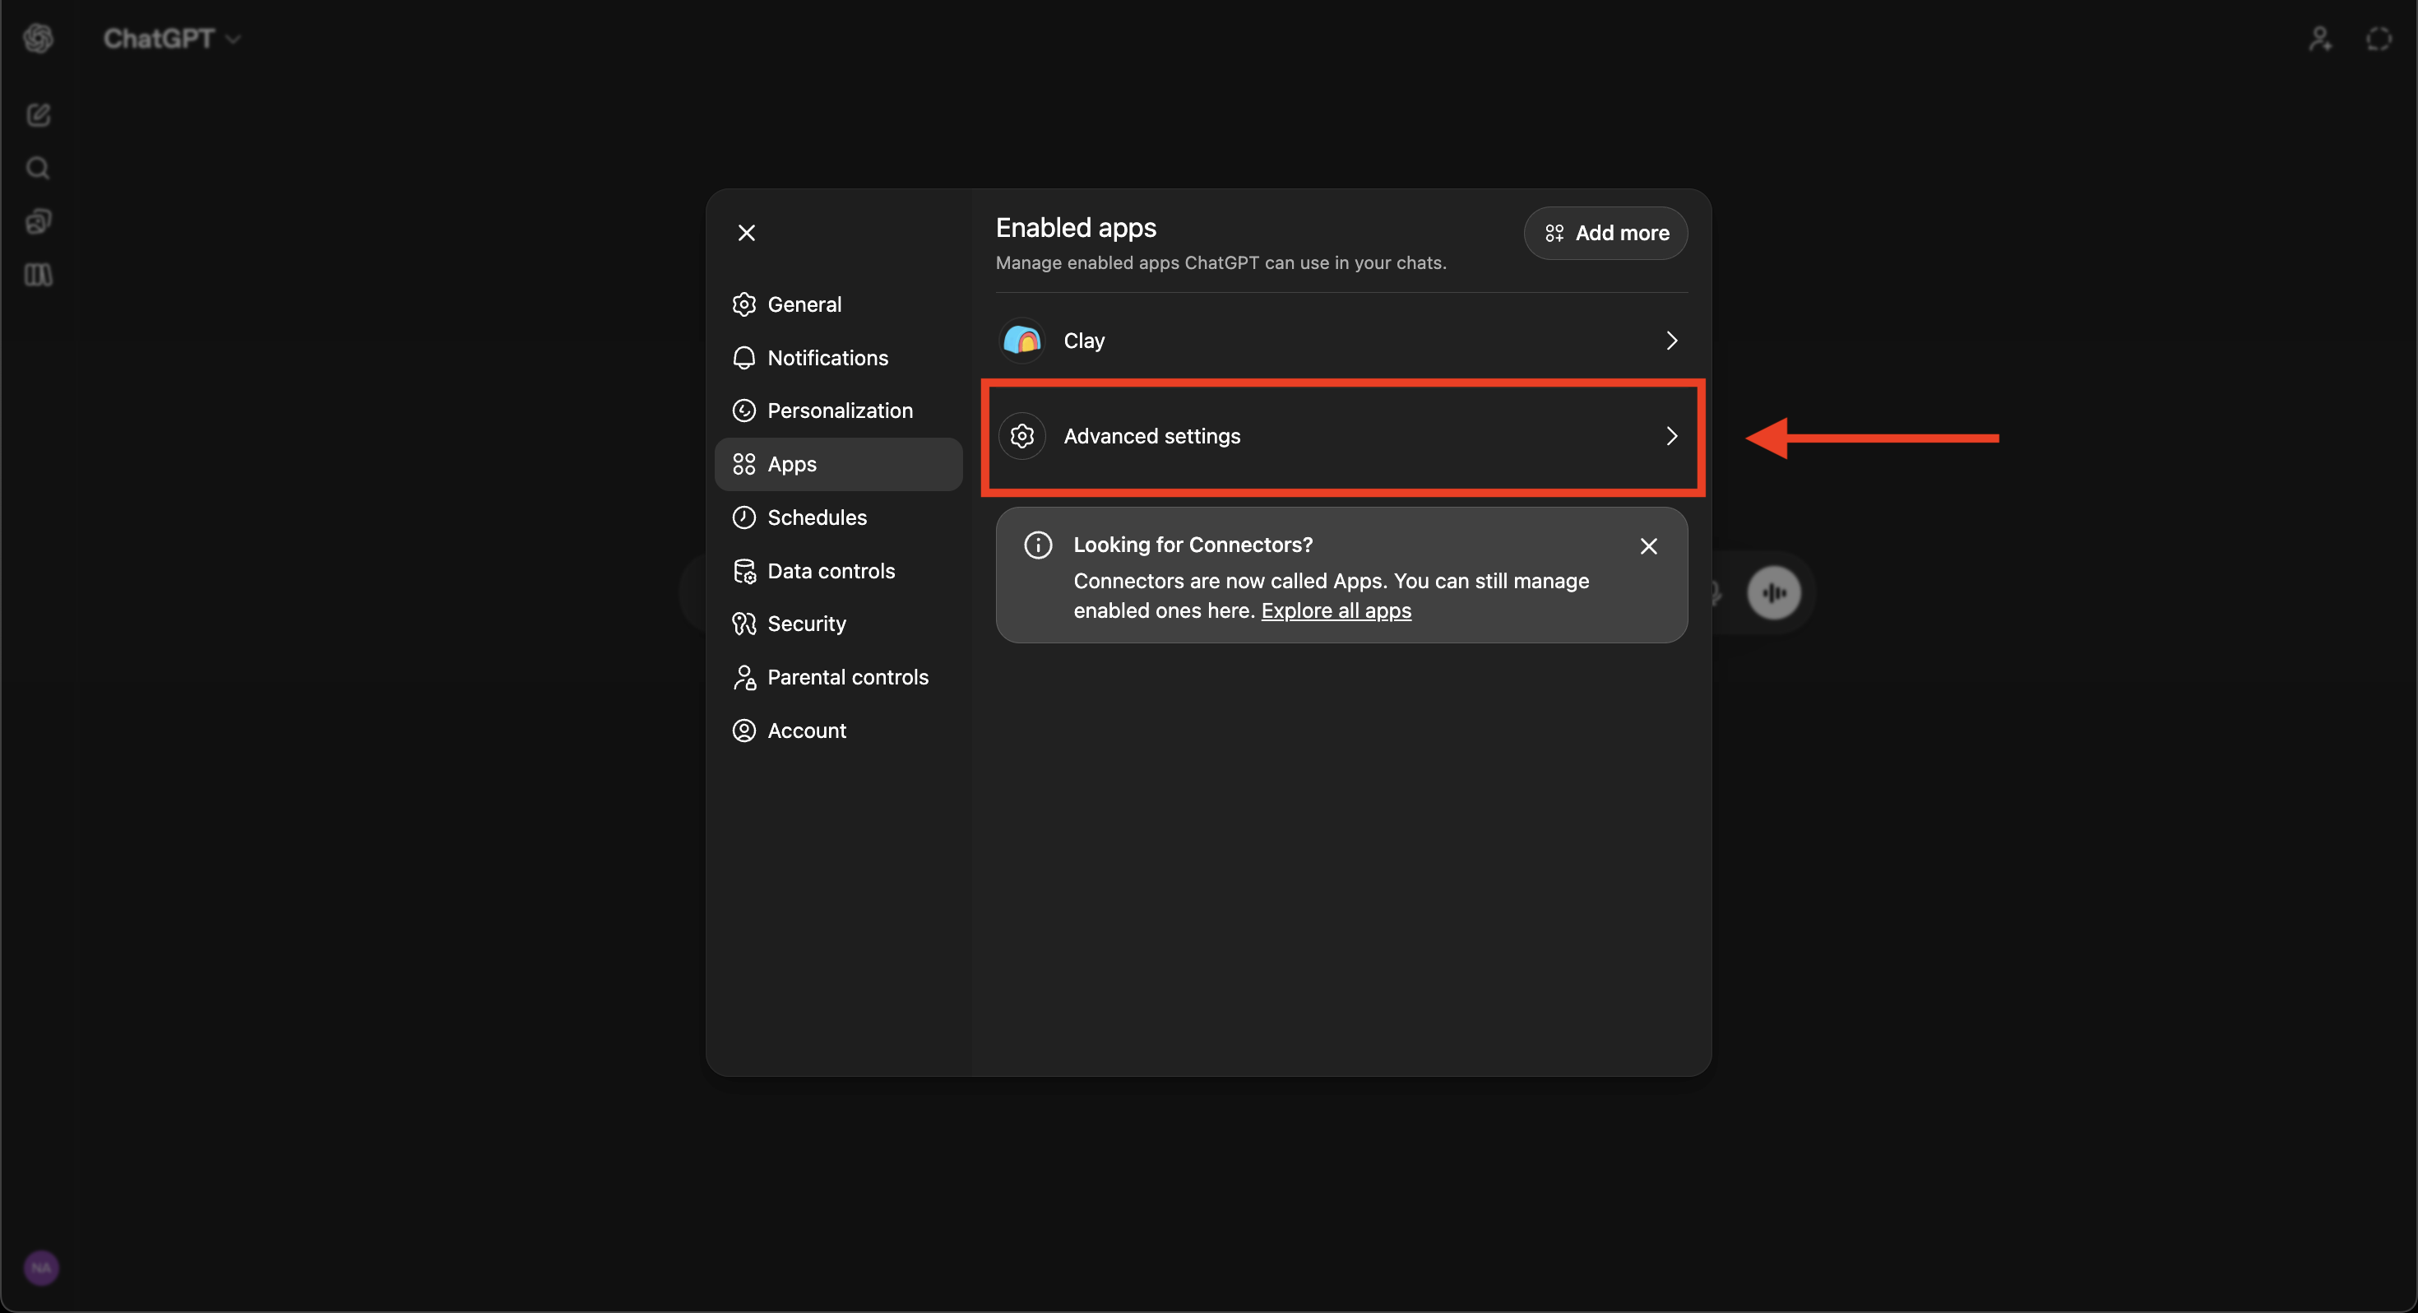Click the Security keys icon
Screen dimensions: 2418x1313
click(744, 624)
